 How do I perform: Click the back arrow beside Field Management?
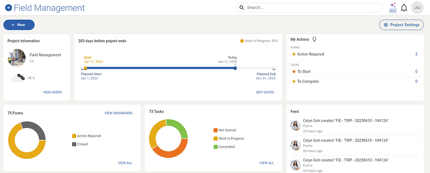pyautogui.click(x=8, y=8)
